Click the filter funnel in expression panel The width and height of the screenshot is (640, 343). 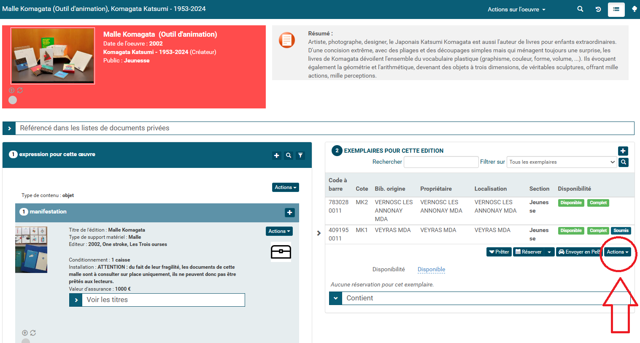click(300, 155)
